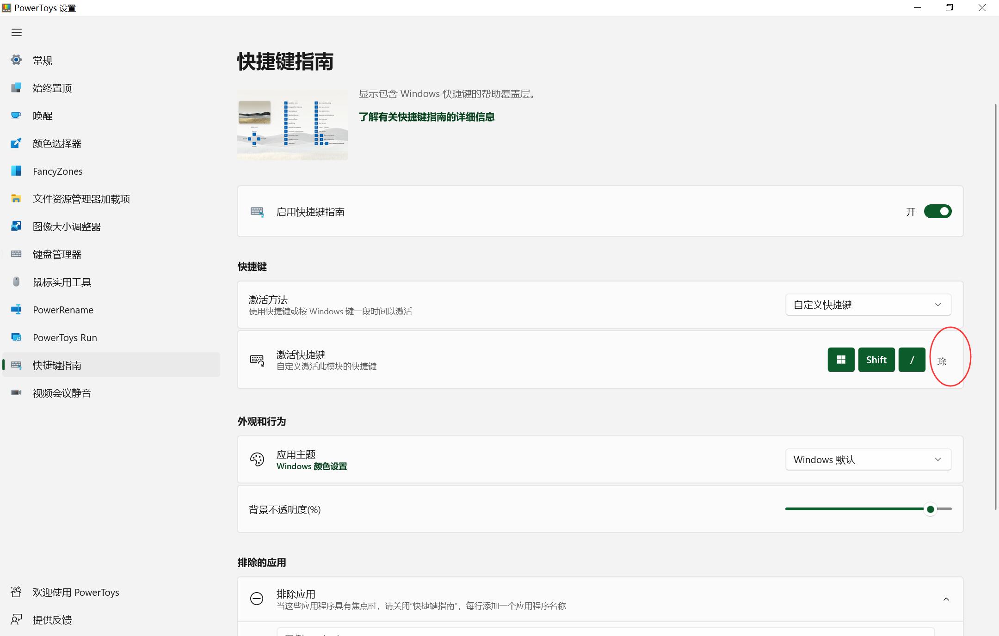The width and height of the screenshot is (999, 636).
Task: Open FancyZones from the sidebar icon
Action: [x=16, y=171]
